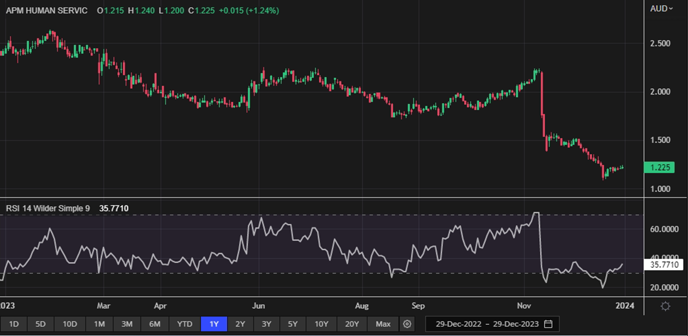Show the Max time range

pos(383,324)
